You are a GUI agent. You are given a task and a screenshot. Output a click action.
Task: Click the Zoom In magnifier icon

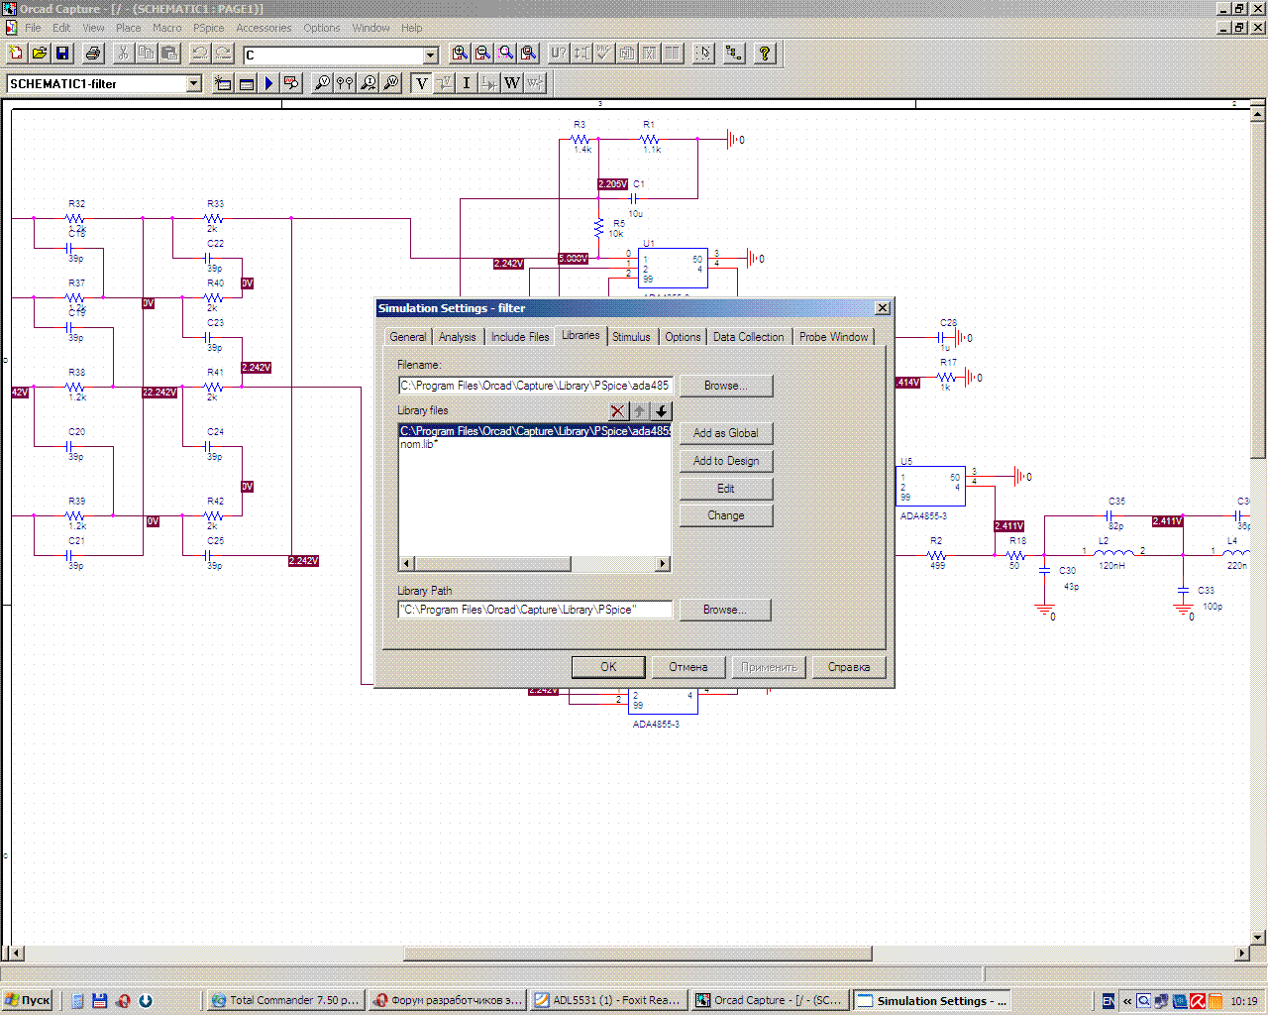460,54
